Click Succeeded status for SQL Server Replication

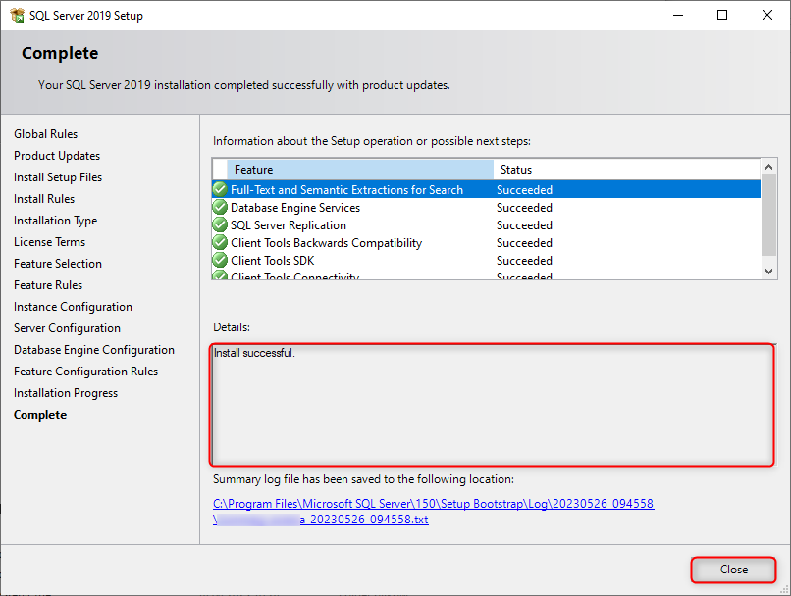pos(524,225)
